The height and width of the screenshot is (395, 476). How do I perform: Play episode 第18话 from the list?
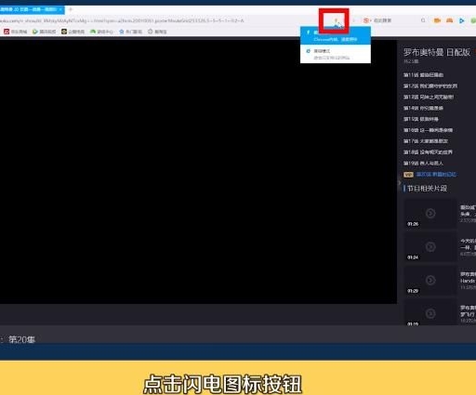428,152
